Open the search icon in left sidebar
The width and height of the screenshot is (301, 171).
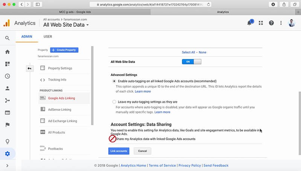(x=7, y=38)
